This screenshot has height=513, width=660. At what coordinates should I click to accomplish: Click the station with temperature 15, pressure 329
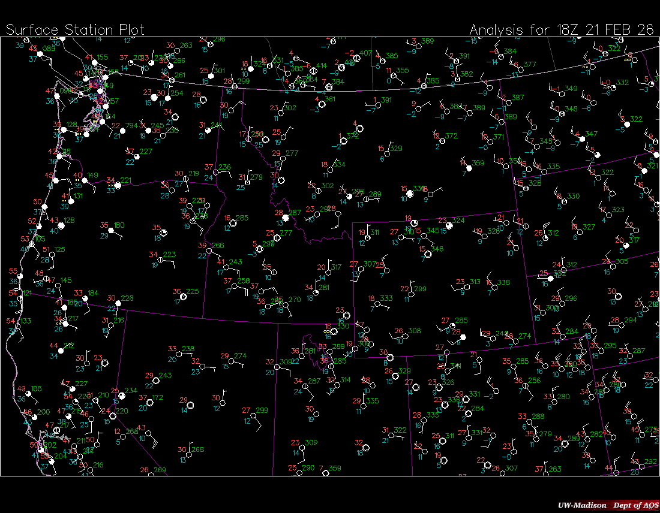[388, 153]
